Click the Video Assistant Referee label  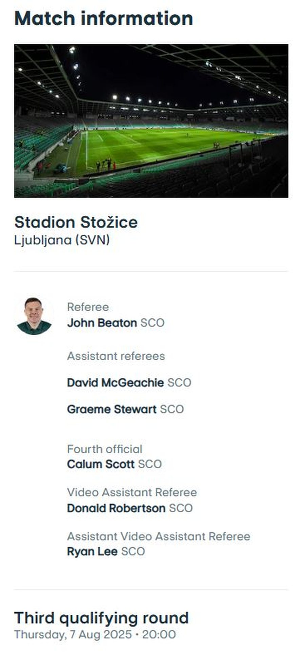click(132, 492)
